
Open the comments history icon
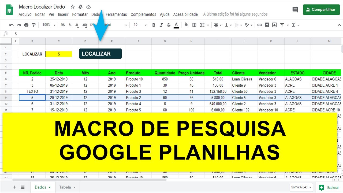(x=295, y=10)
